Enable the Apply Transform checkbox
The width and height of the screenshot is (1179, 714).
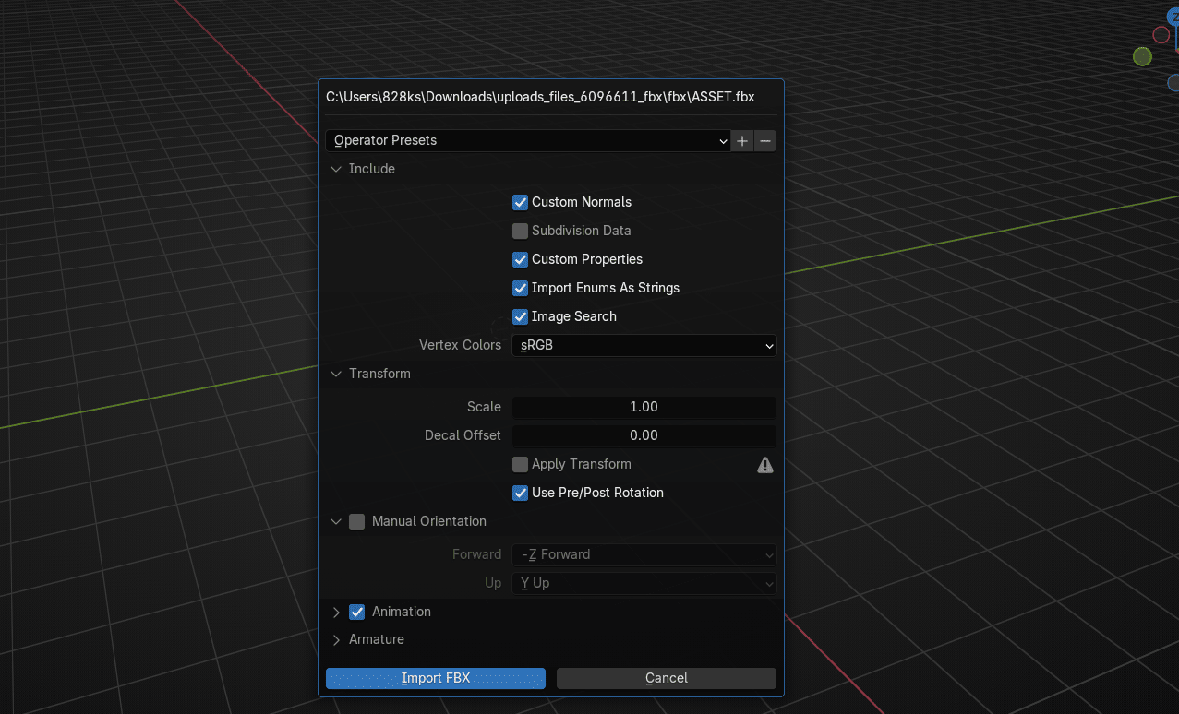click(521, 464)
